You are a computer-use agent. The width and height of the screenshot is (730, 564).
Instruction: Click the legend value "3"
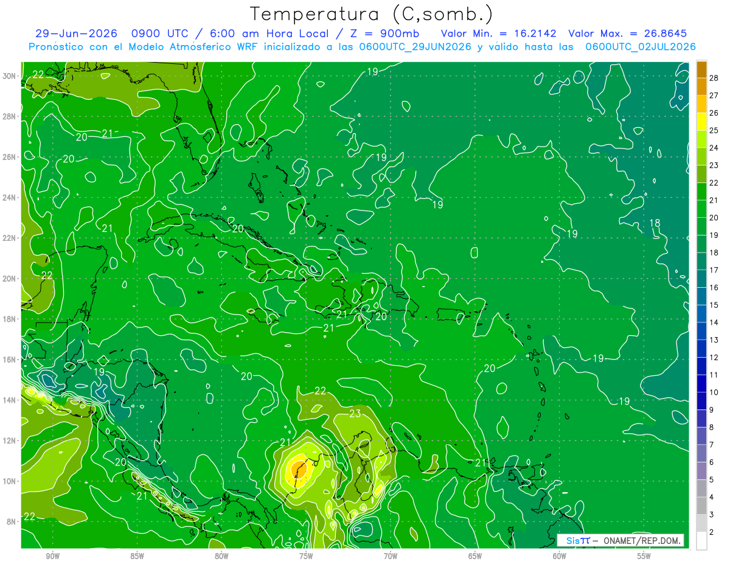point(712,515)
